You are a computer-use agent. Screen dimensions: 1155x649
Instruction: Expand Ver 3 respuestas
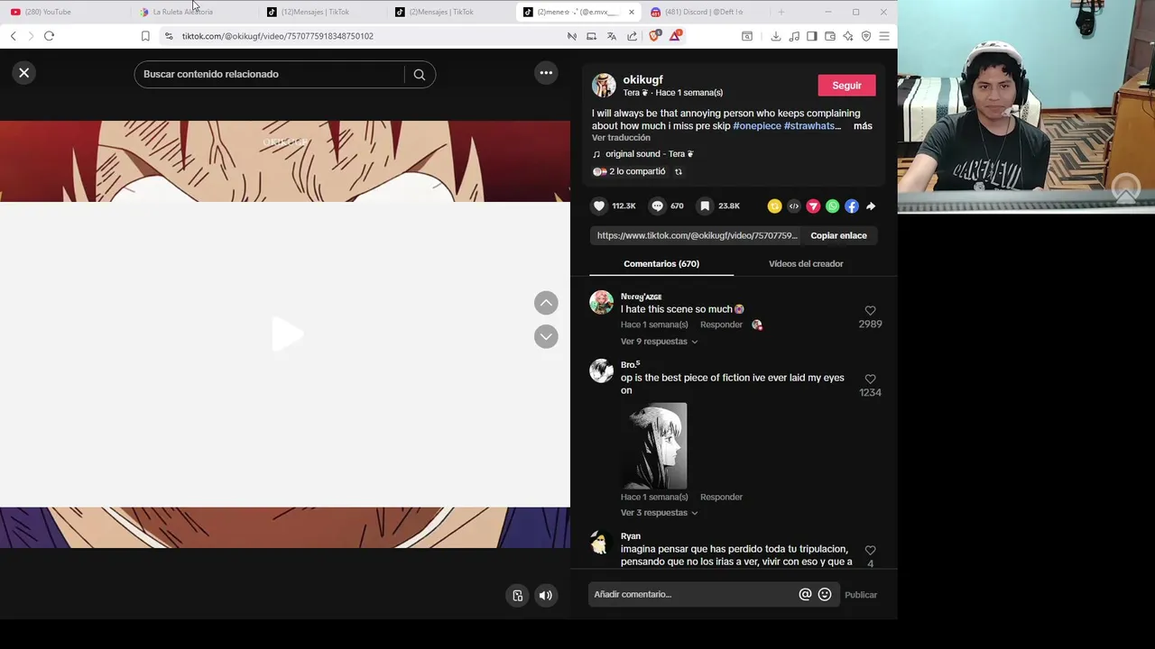click(x=659, y=513)
